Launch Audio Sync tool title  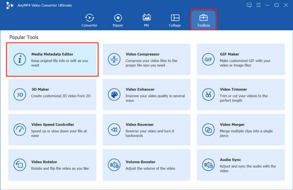230,160
